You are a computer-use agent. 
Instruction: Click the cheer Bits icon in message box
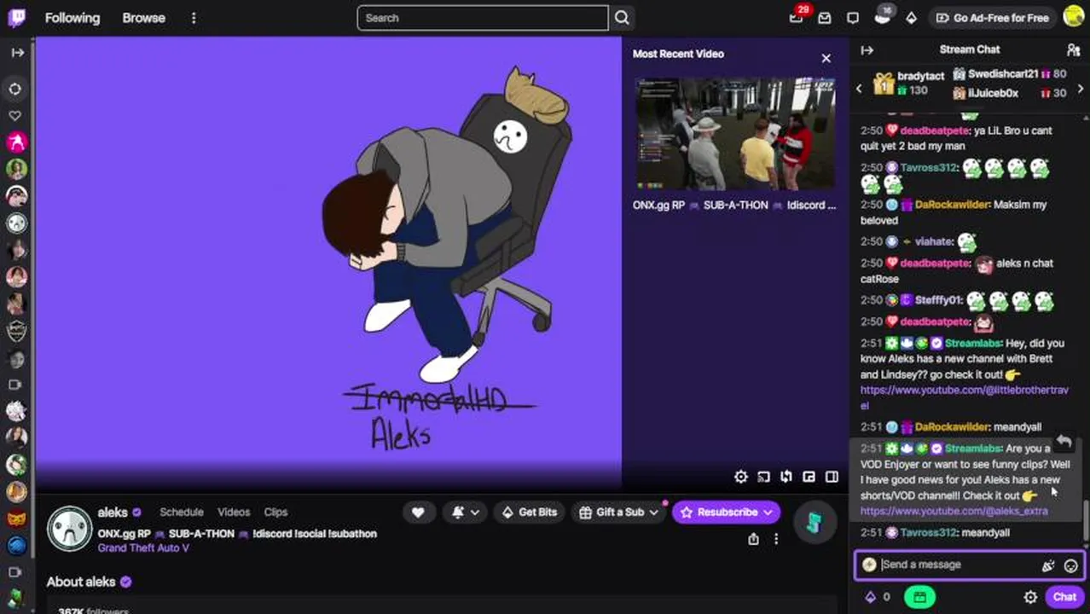pyautogui.click(x=1048, y=565)
